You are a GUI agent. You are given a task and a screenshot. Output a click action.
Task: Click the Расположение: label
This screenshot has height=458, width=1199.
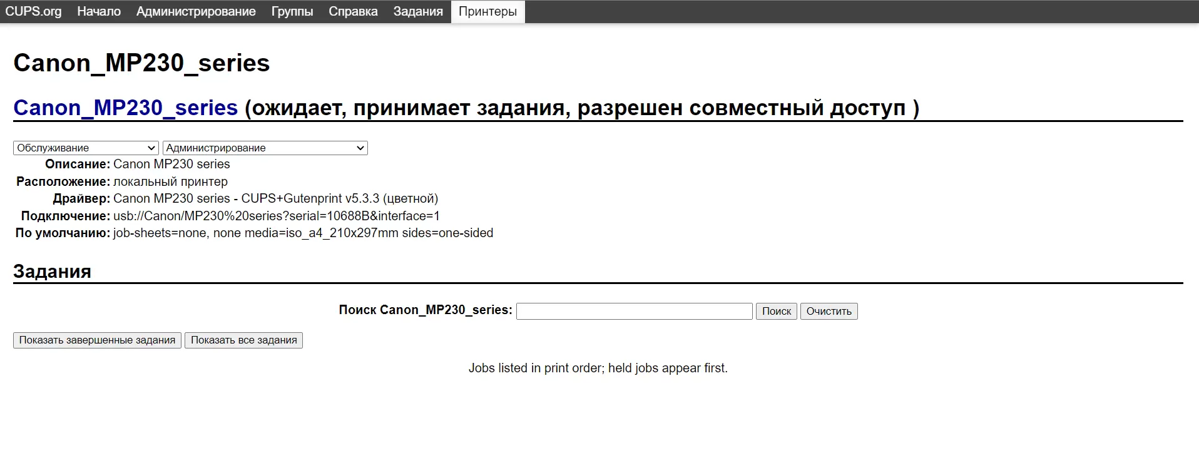tap(63, 181)
